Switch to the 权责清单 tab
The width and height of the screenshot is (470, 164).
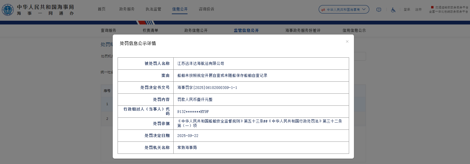[x=150, y=30]
